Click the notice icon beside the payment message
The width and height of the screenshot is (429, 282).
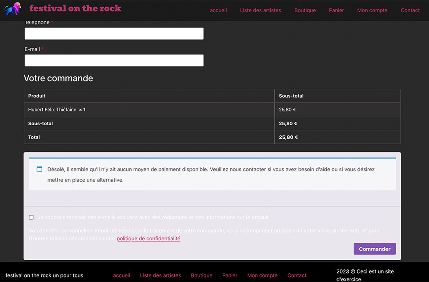pos(40,169)
